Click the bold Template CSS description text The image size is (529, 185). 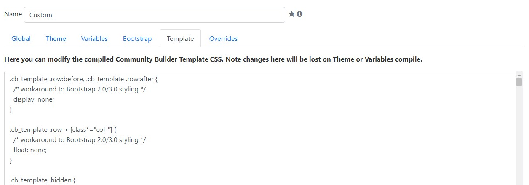(213, 59)
